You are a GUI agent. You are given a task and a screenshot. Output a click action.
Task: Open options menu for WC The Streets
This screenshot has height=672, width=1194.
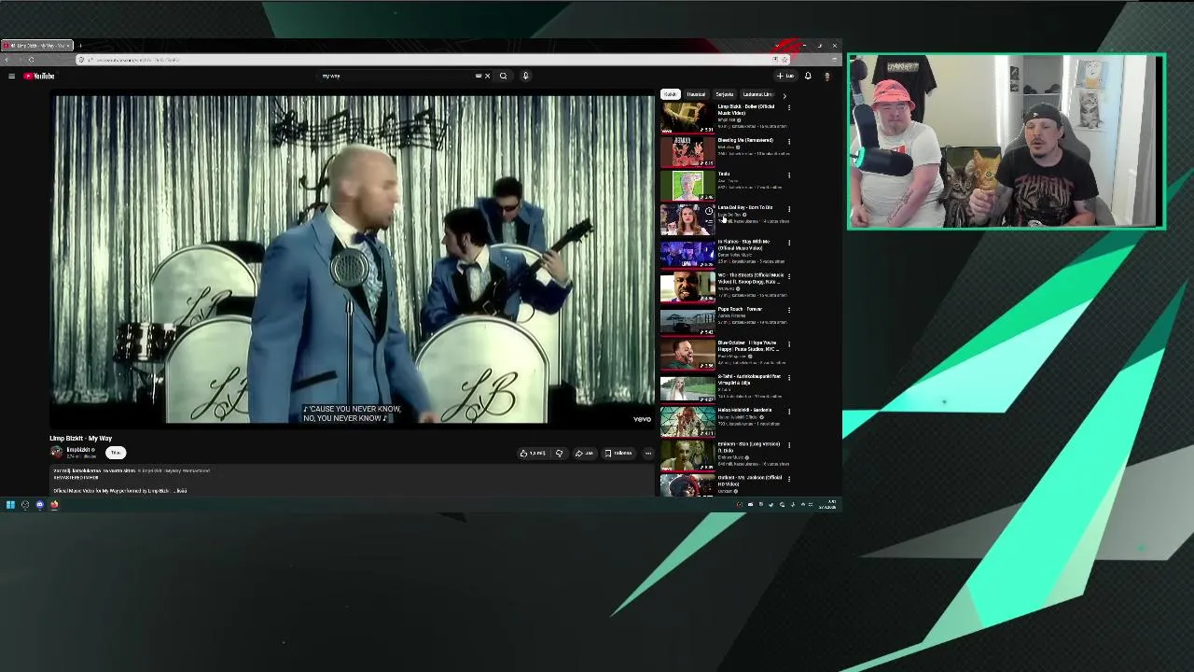[789, 276]
